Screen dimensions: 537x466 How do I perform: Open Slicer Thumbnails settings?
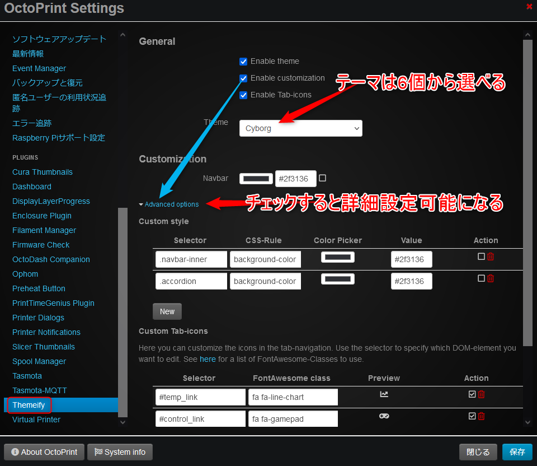(44, 347)
